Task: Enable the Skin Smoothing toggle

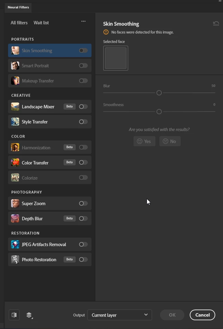Action: 83,50
